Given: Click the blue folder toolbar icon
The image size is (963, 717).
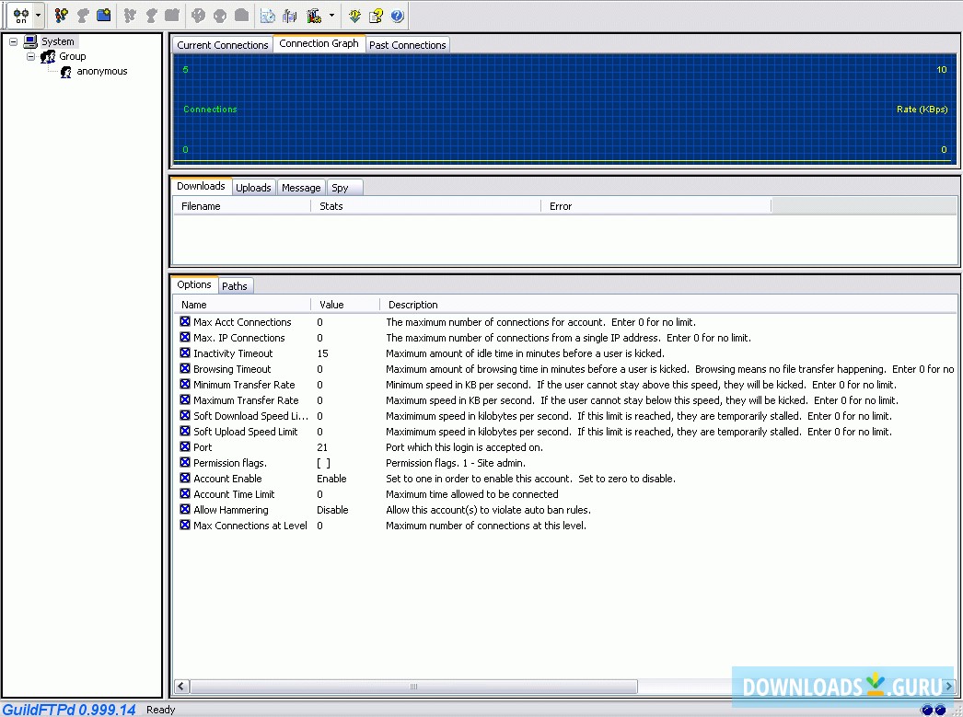Looking at the screenshot, I should point(104,16).
